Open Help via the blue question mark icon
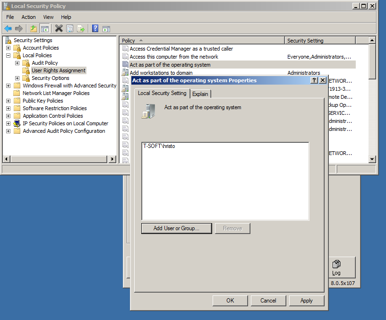The height and width of the screenshot is (320, 386). (x=95, y=28)
